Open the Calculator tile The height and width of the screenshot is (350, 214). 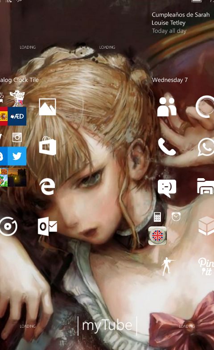pos(157,217)
